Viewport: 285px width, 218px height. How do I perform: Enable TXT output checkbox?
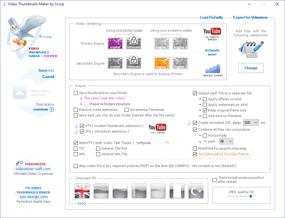point(76,148)
